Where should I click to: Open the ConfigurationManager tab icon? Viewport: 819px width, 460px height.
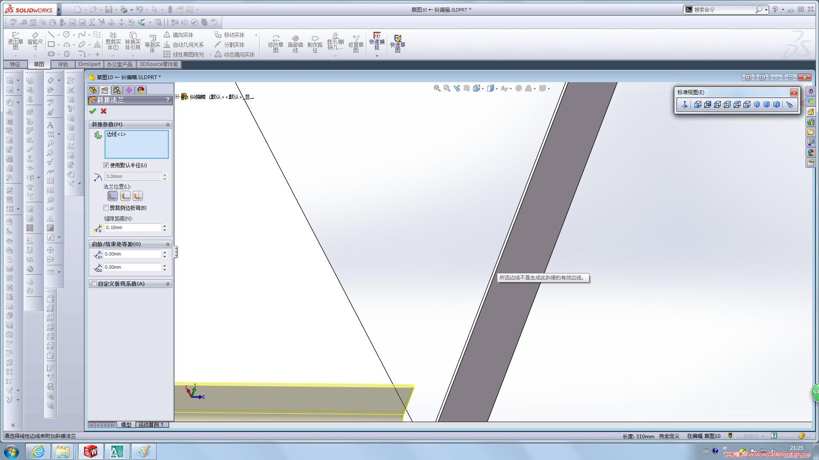click(116, 90)
